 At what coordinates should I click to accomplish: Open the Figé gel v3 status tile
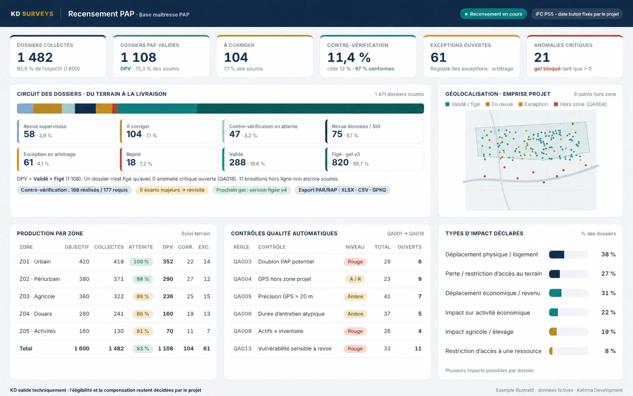tap(374, 159)
